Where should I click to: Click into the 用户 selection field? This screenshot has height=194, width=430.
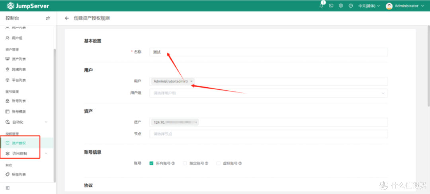pyautogui.click(x=268, y=81)
